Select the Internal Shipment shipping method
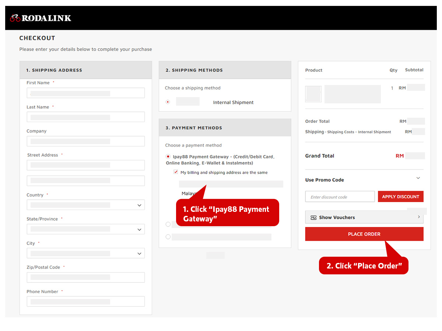Image resolution: width=442 pixels, height=331 pixels. pyautogui.click(x=168, y=102)
